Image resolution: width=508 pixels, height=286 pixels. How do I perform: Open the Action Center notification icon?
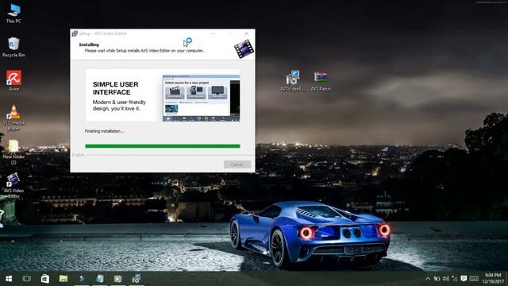(x=464, y=279)
